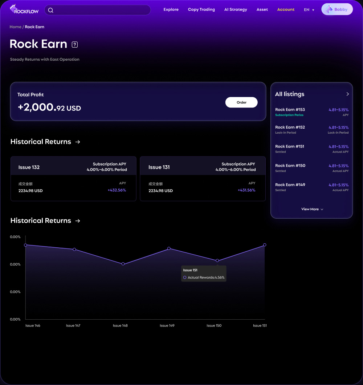The width and height of the screenshot is (363, 385).
Task: Click the Order button
Action: click(x=241, y=102)
